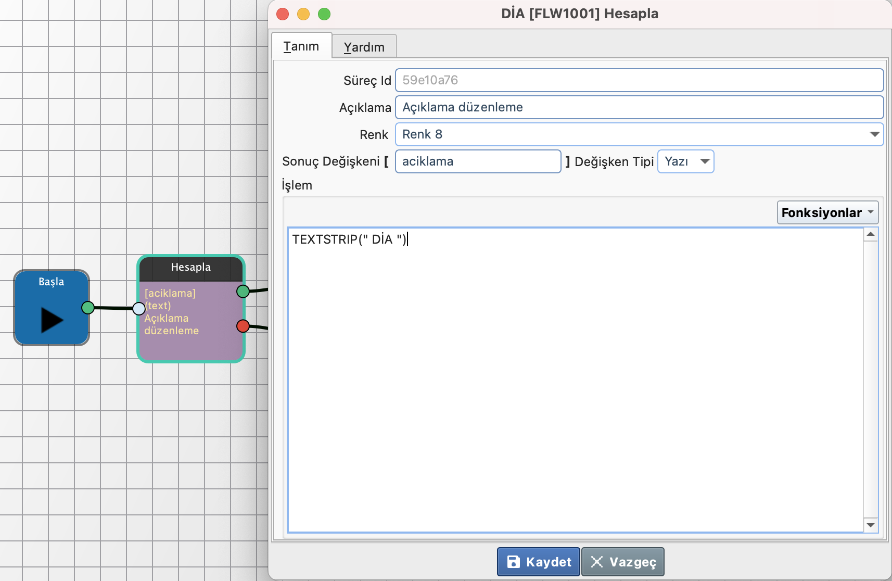
Task: Click the X icon on Vazgeç button
Action: pos(597,562)
